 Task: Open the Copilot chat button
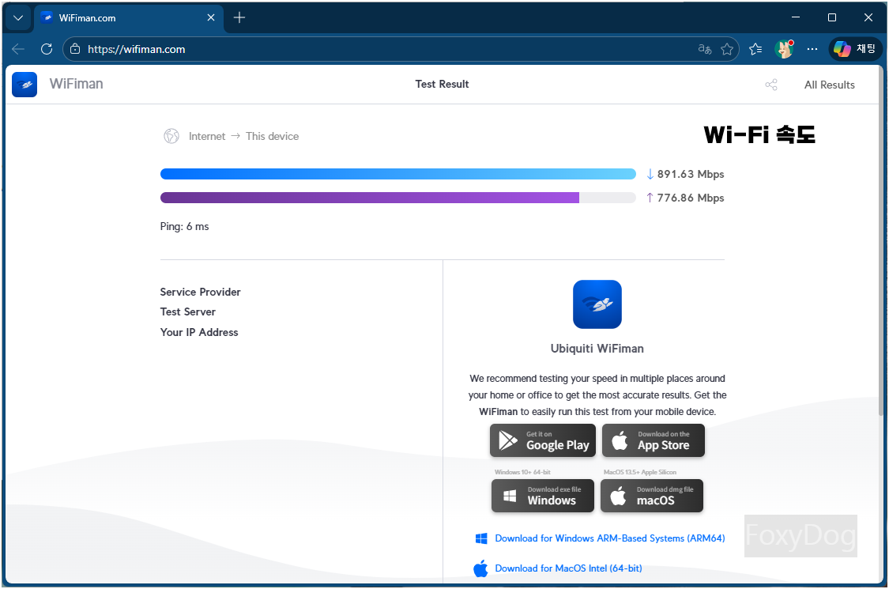[855, 49]
